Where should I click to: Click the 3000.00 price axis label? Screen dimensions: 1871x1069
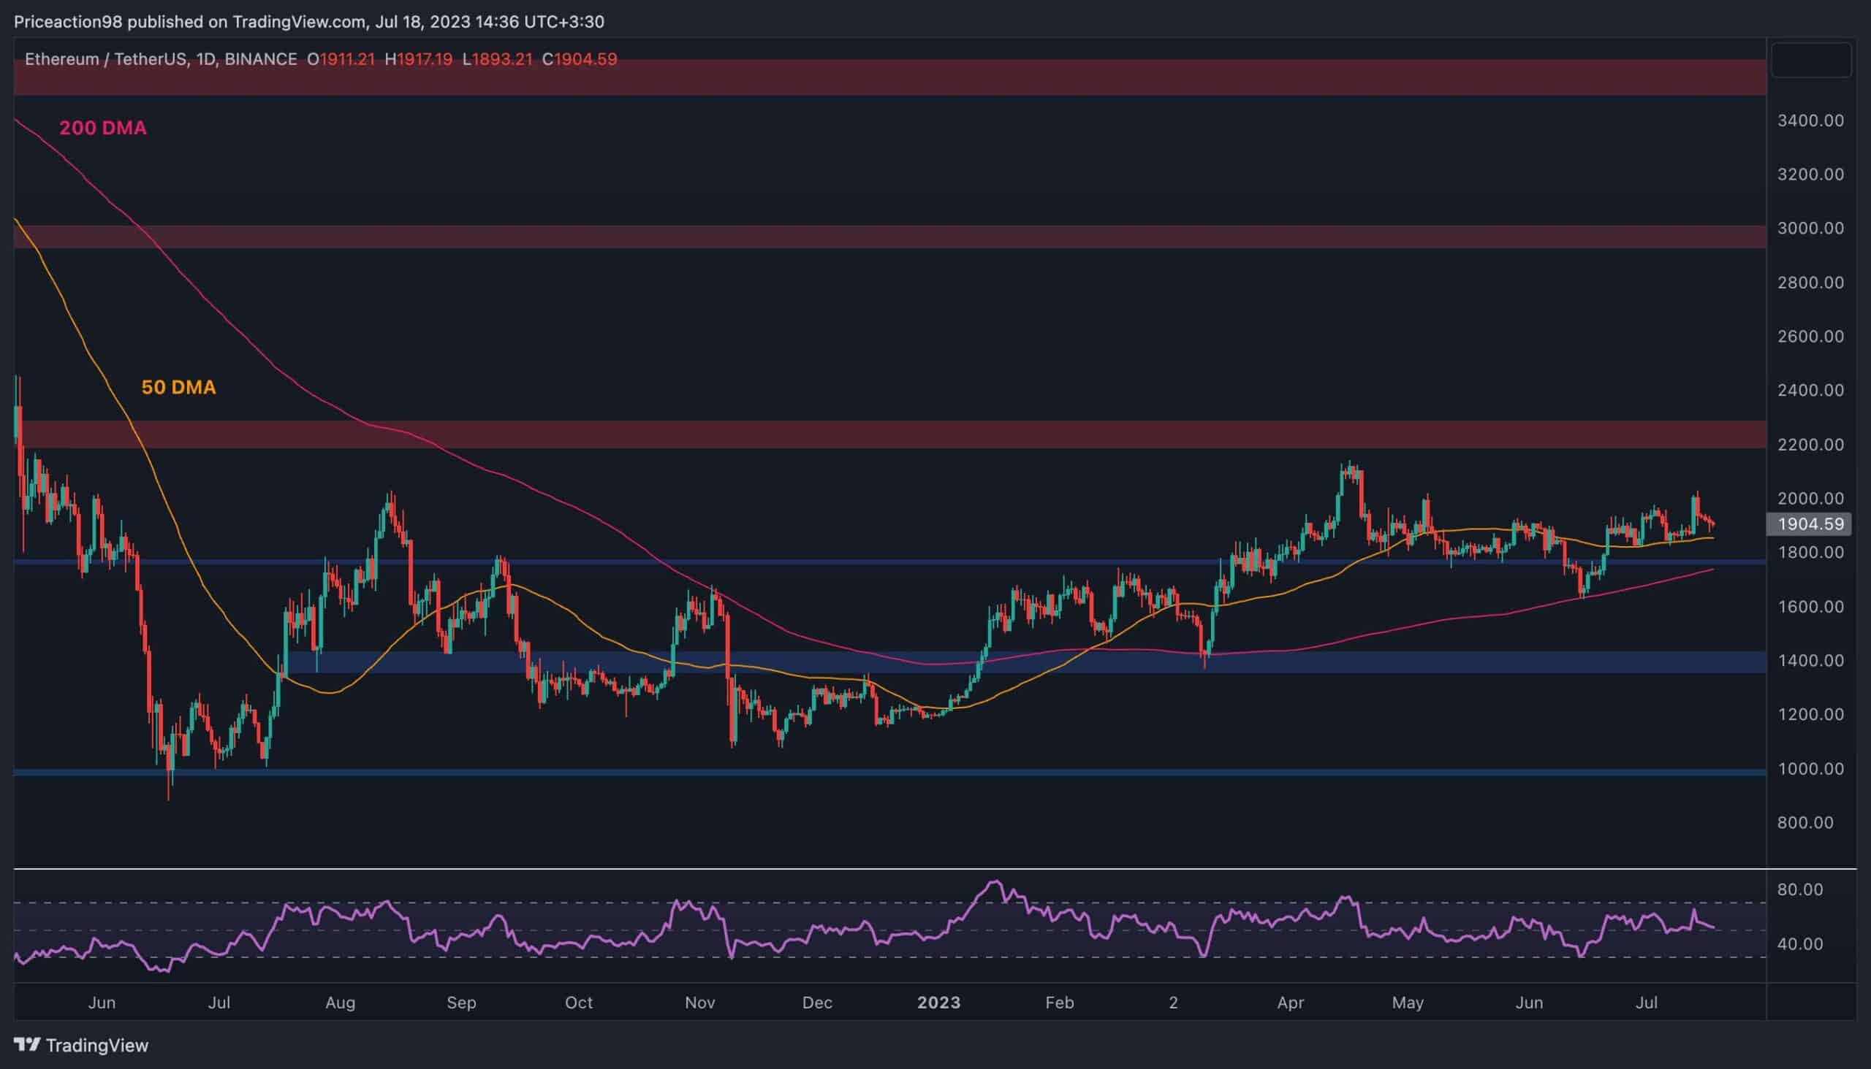coord(1811,229)
